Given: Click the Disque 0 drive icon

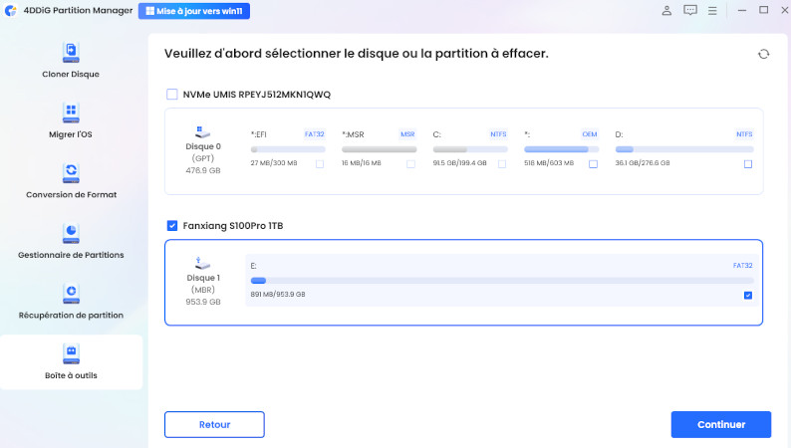Looking at the screenshot, I should (202, 132).
